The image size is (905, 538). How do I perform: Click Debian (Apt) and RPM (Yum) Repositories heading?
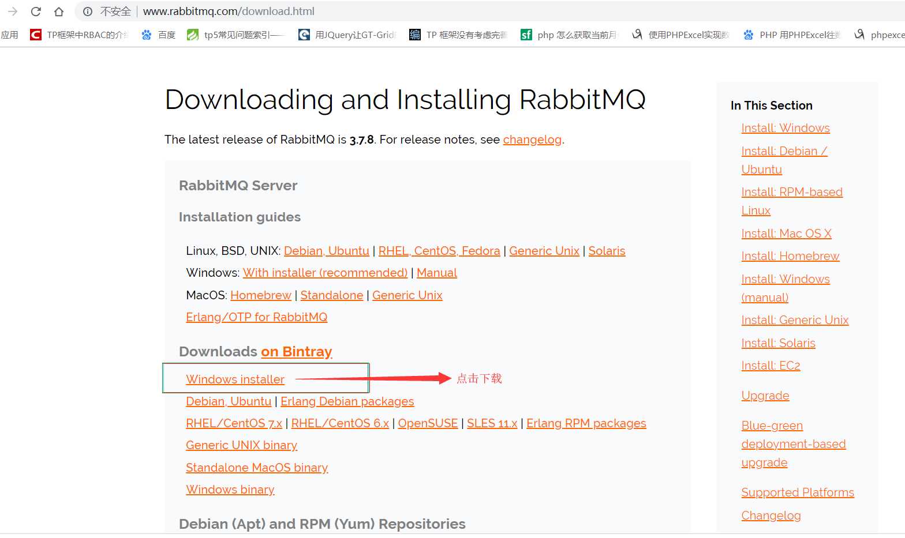coord(322,524)
